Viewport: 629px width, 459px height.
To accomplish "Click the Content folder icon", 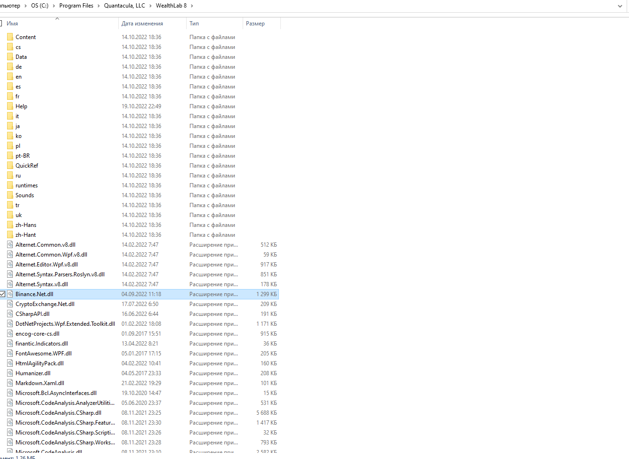I will pyautogui.click(x=10, y=37).
